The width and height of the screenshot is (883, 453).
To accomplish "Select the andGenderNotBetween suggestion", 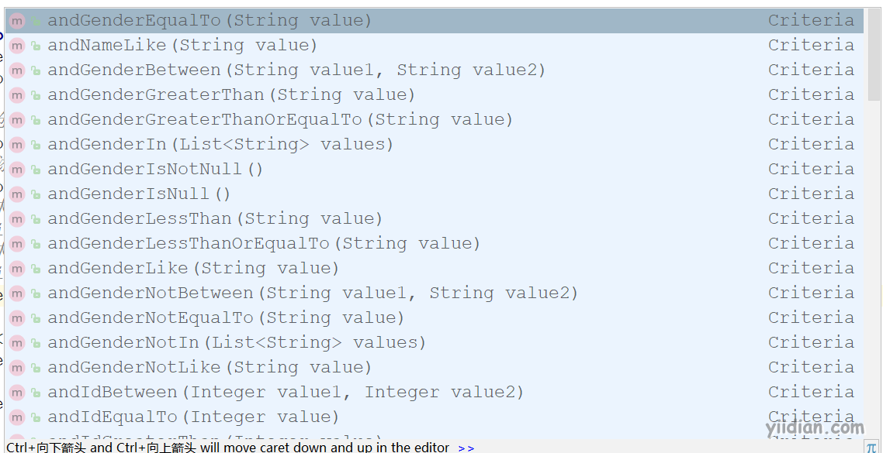I will pos(435,293).
